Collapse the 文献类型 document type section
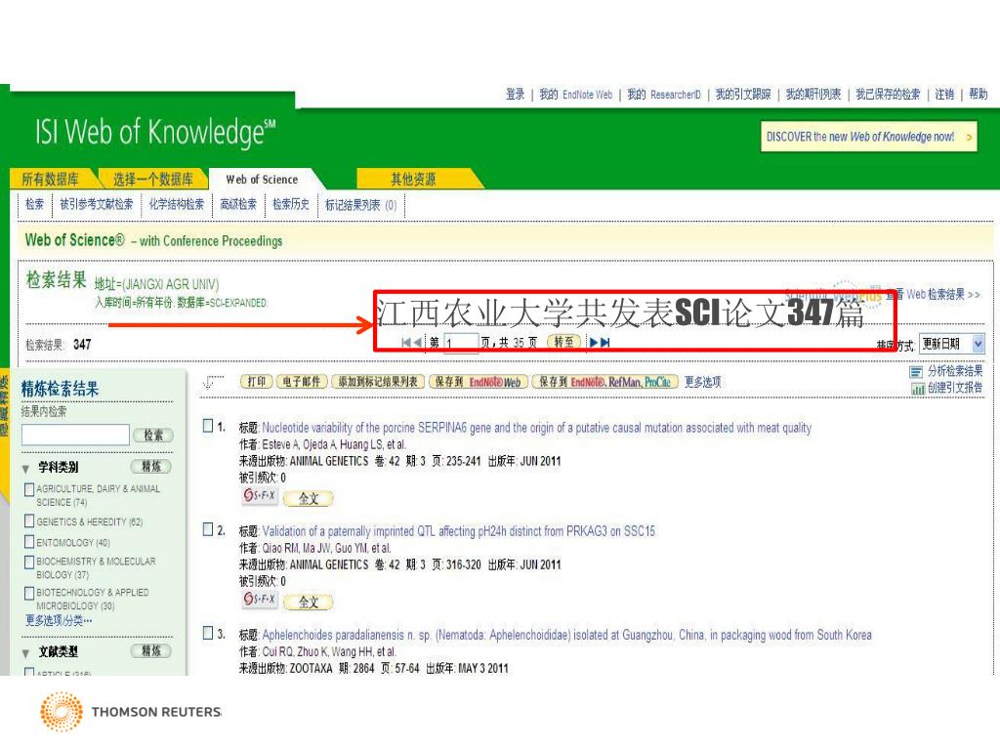This screenshot has height=750, width=1000. 25,653
